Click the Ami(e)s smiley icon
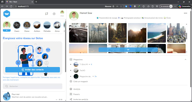192x102 pixels. pyautogui.click(x=71, y=89)
